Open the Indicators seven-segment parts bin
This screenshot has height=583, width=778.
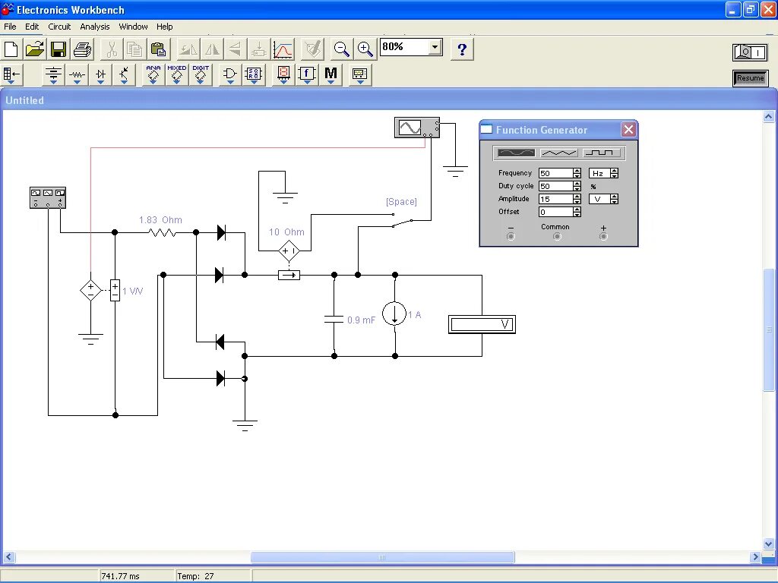click(283, 75)
